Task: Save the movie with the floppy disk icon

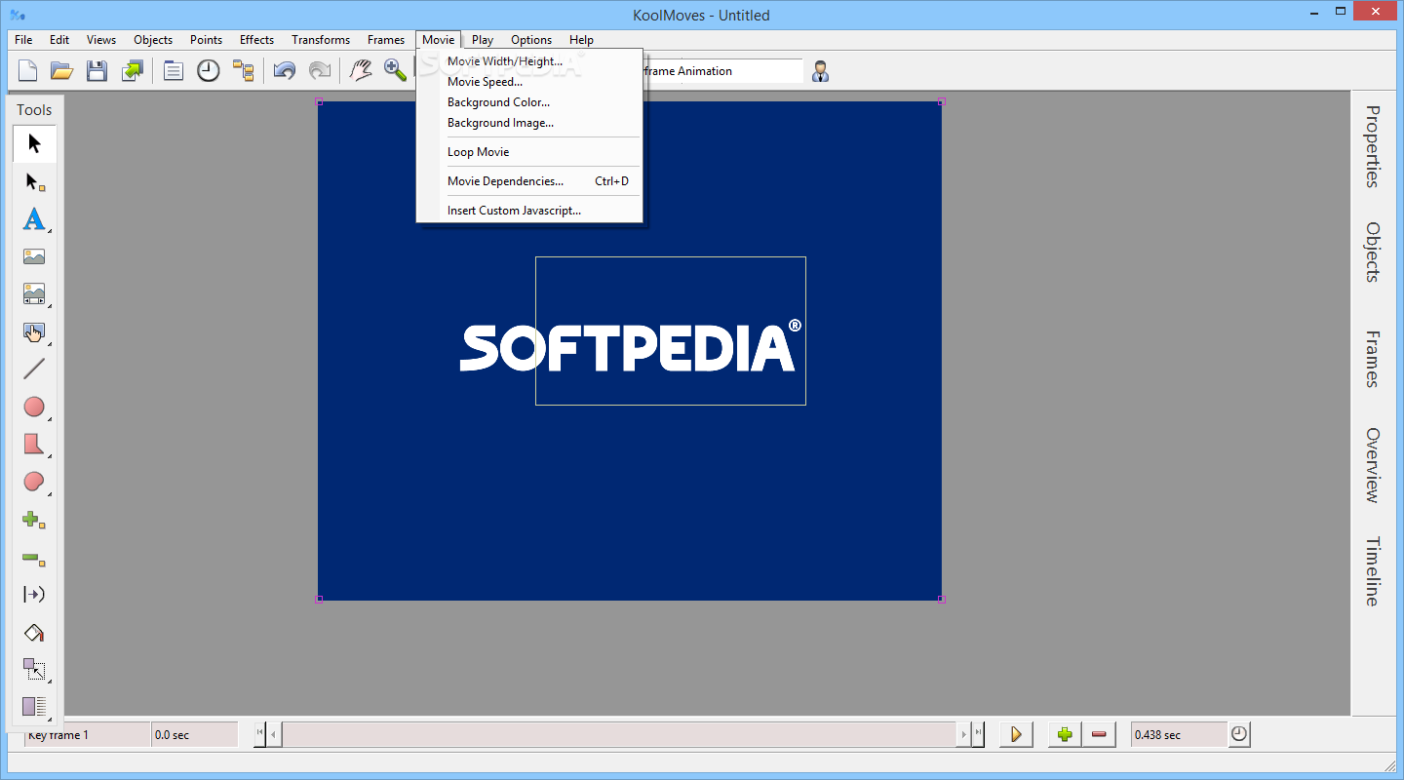Action: coord(97,70)
